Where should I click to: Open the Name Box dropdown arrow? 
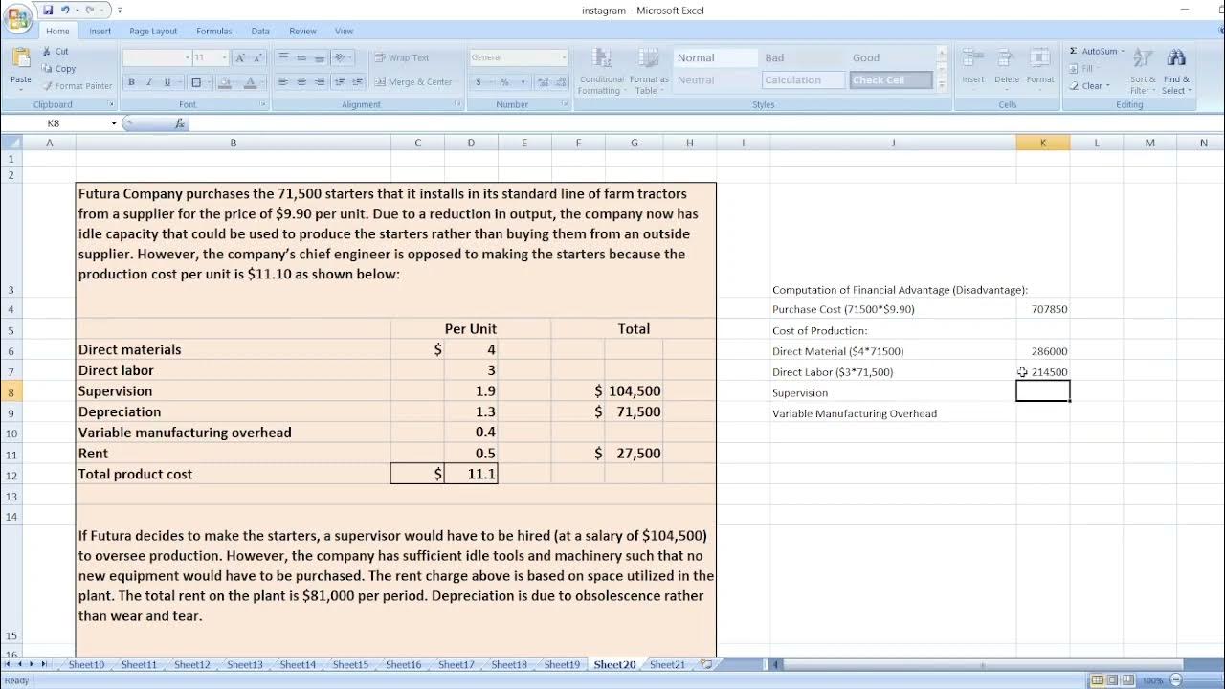[114, 123]
